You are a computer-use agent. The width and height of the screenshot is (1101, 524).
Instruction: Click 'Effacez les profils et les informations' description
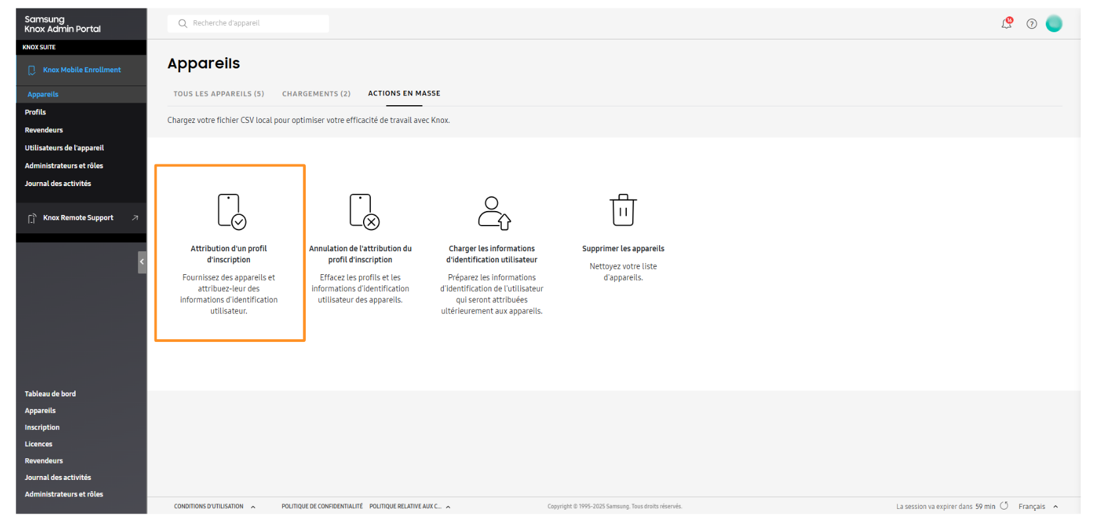tap(360, 289)
